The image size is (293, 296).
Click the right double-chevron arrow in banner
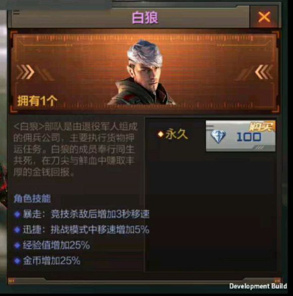click(264, 72)
